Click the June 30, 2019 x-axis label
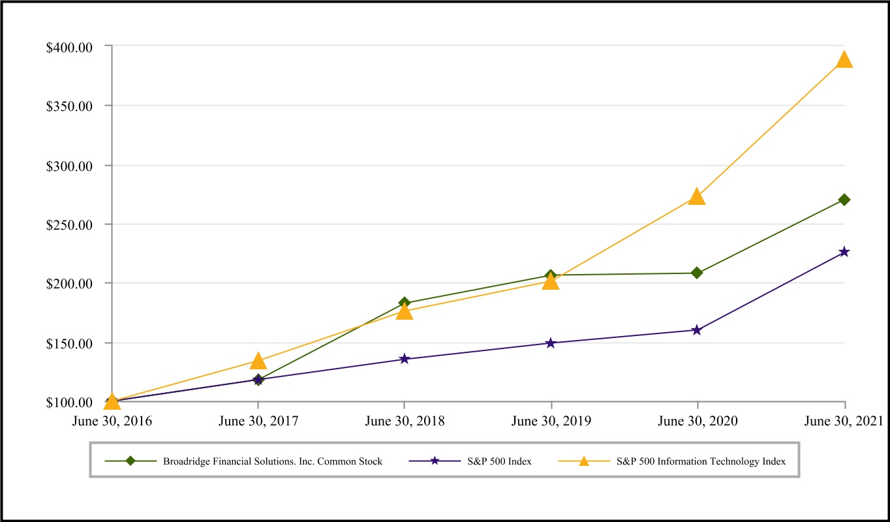Viewport: 890px width, 522px height. coord(551,421)
